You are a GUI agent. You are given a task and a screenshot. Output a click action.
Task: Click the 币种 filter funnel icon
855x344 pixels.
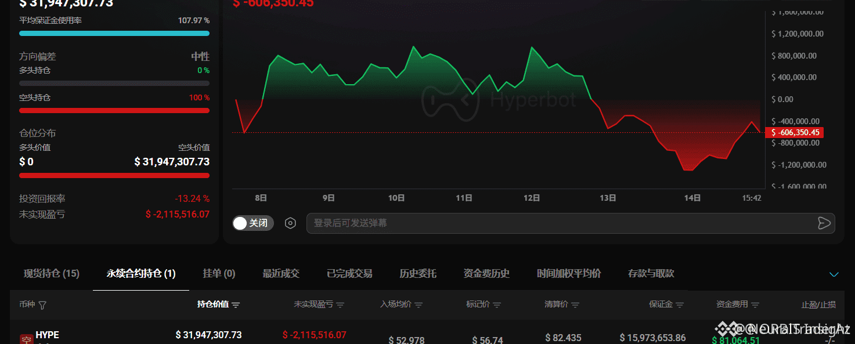pyautogui.click(x=42, y=305)
